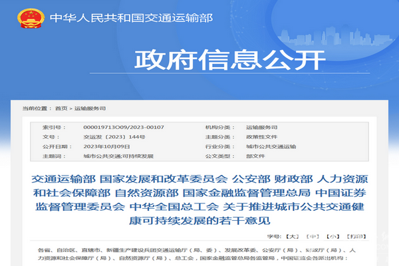The image size is (399, 266).
Task: Click the 城市公共交通;可持续发展 keywords value
Action: 115,156
